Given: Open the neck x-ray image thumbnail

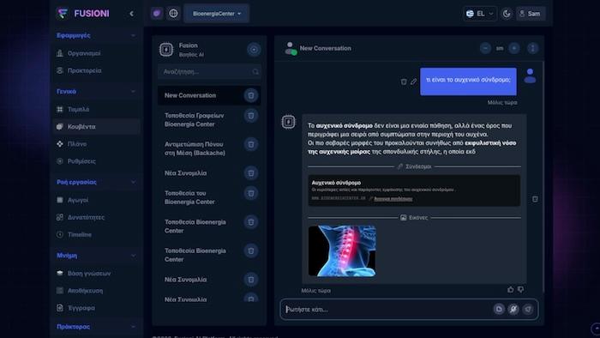Looking at the screenshot, I should click(342, 250).
